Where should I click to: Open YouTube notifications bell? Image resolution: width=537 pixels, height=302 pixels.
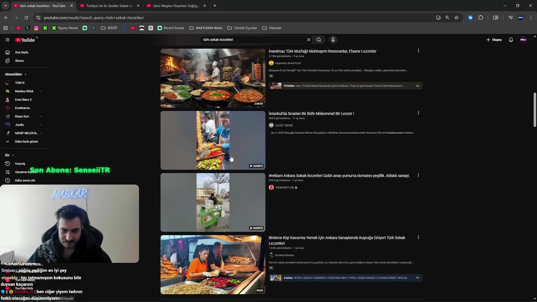(511, 40)
